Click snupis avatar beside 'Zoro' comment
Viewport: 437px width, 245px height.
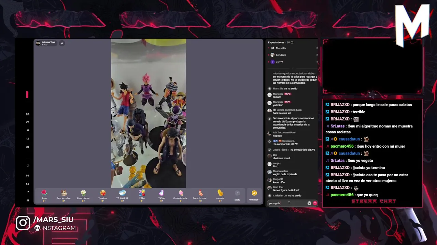pyautogui.click(x=269, y=164)
